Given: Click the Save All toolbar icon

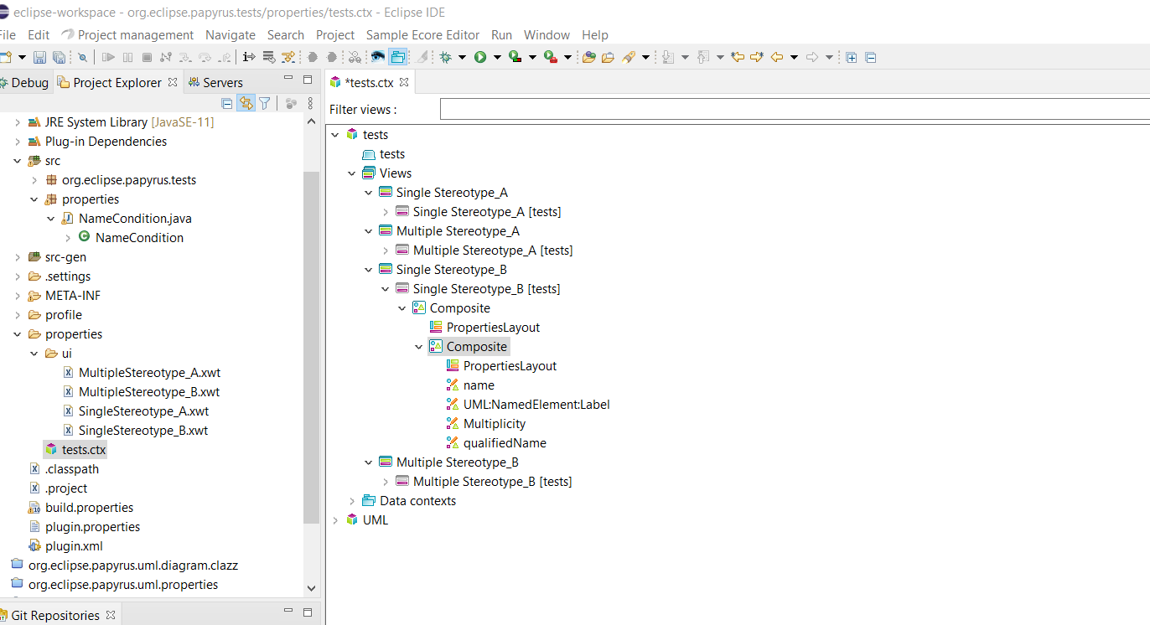Looking at the screenshot, I should click(59, 57).
